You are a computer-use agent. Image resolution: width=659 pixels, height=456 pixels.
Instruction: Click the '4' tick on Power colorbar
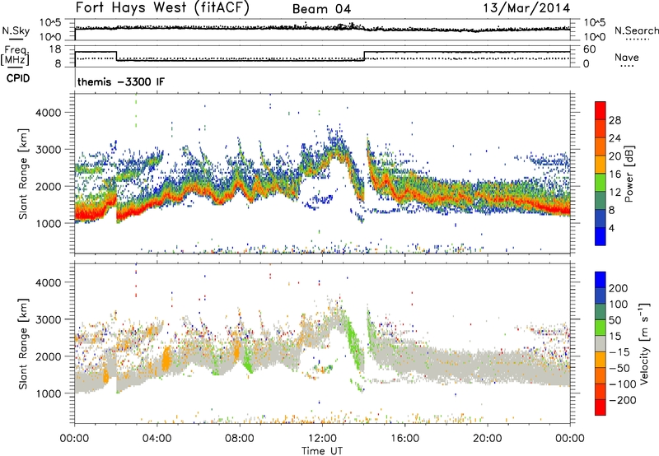[x=611, y=228]
